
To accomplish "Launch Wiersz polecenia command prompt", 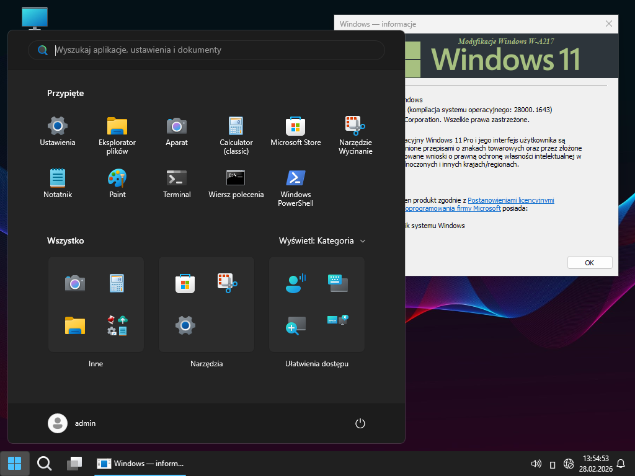I will click(236, 183).
